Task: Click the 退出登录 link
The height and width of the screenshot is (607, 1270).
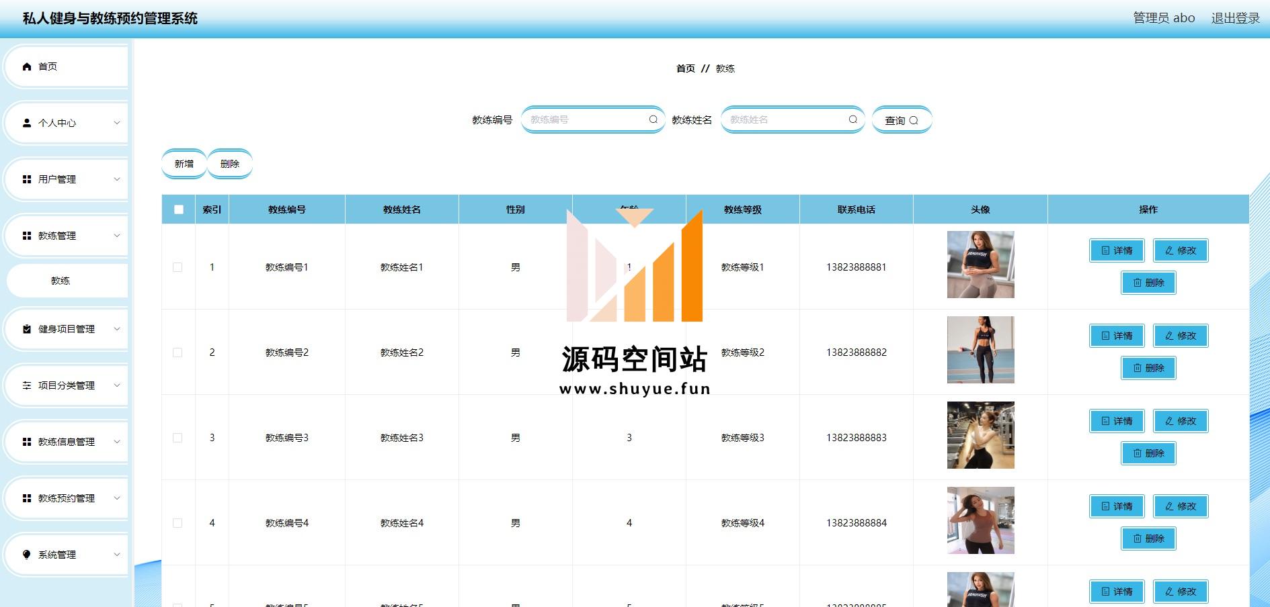Action: pyautogui.click(x=1236, y=18)
